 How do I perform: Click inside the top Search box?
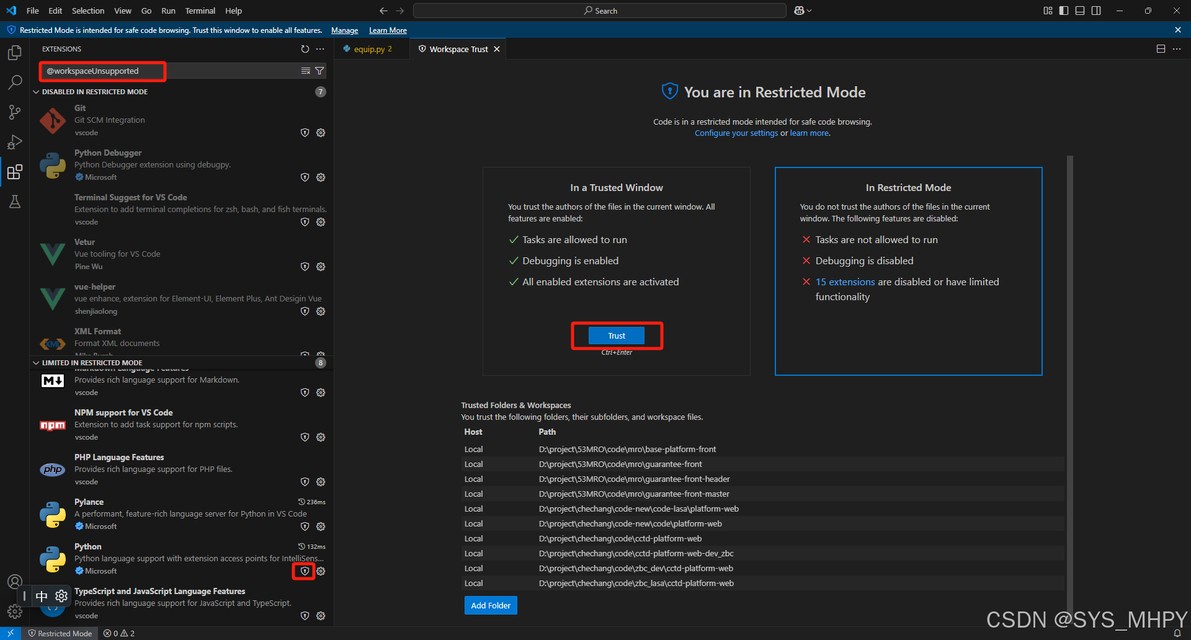(599, 11)
